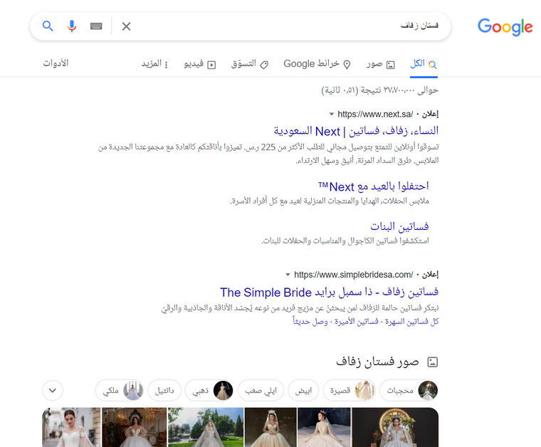Select the ملكي filter chip
This screenshot has height=447, width=541.
(120, 391)
